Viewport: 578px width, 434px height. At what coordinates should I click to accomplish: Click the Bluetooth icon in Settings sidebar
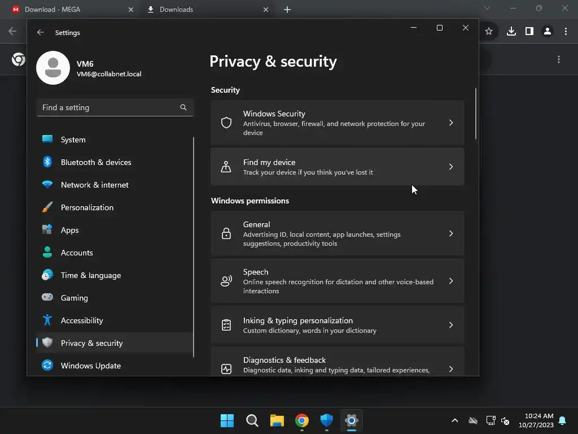click(47, 162)
